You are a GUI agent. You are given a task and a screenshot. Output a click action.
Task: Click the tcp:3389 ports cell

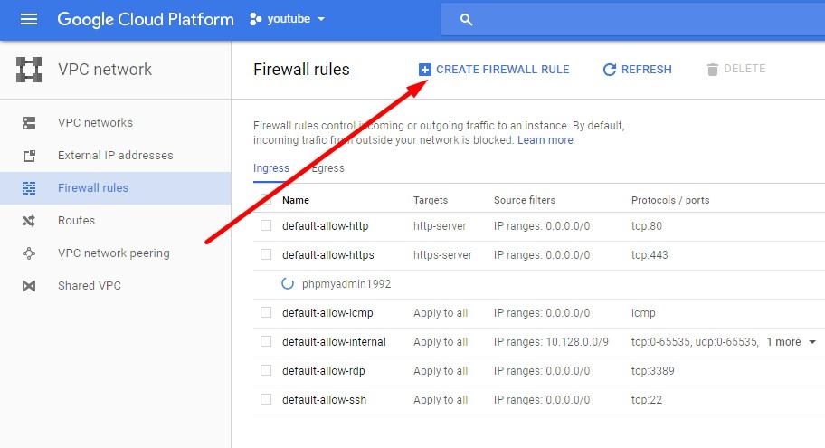[x=652, y=370]
